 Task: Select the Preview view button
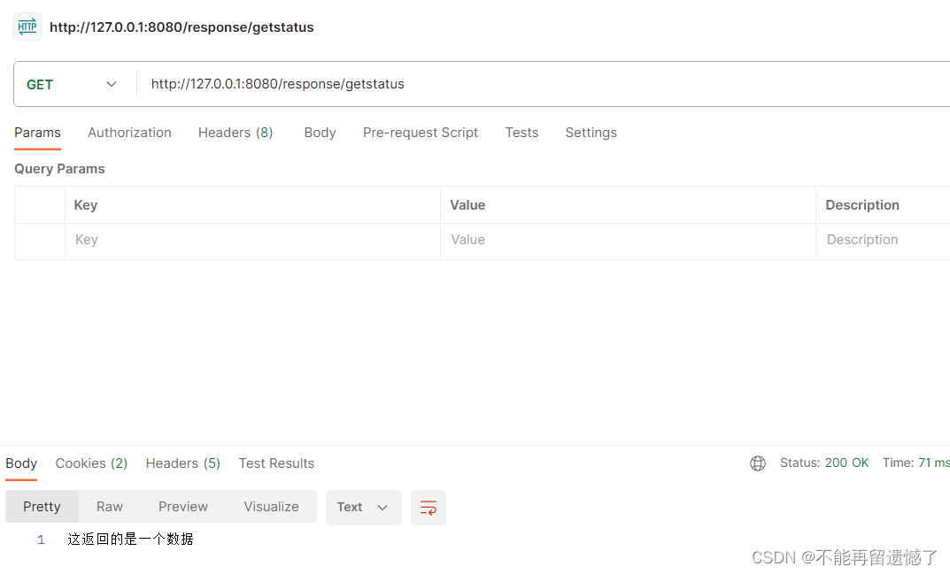click(183, 507)
